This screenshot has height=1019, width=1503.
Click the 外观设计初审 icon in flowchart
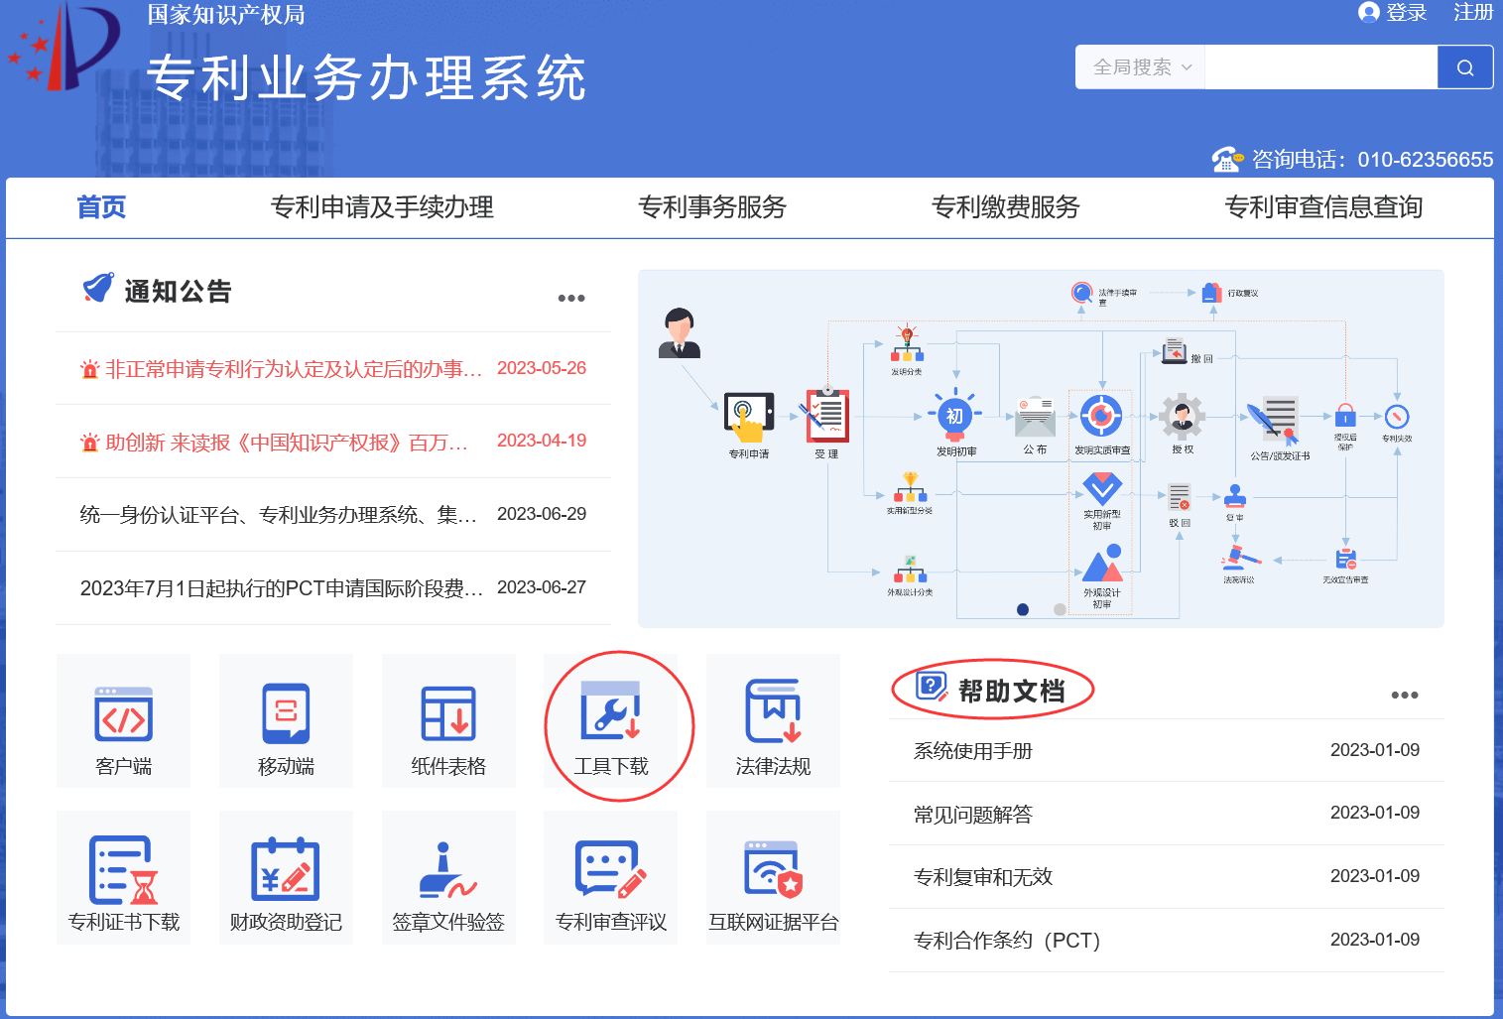coord(1102,564)
